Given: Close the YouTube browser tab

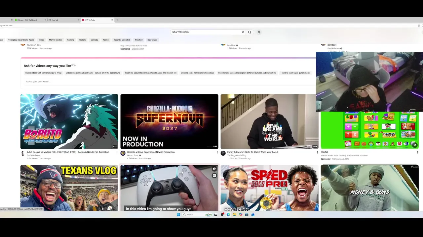Looking at the screenshot, I should coord(112,20).
